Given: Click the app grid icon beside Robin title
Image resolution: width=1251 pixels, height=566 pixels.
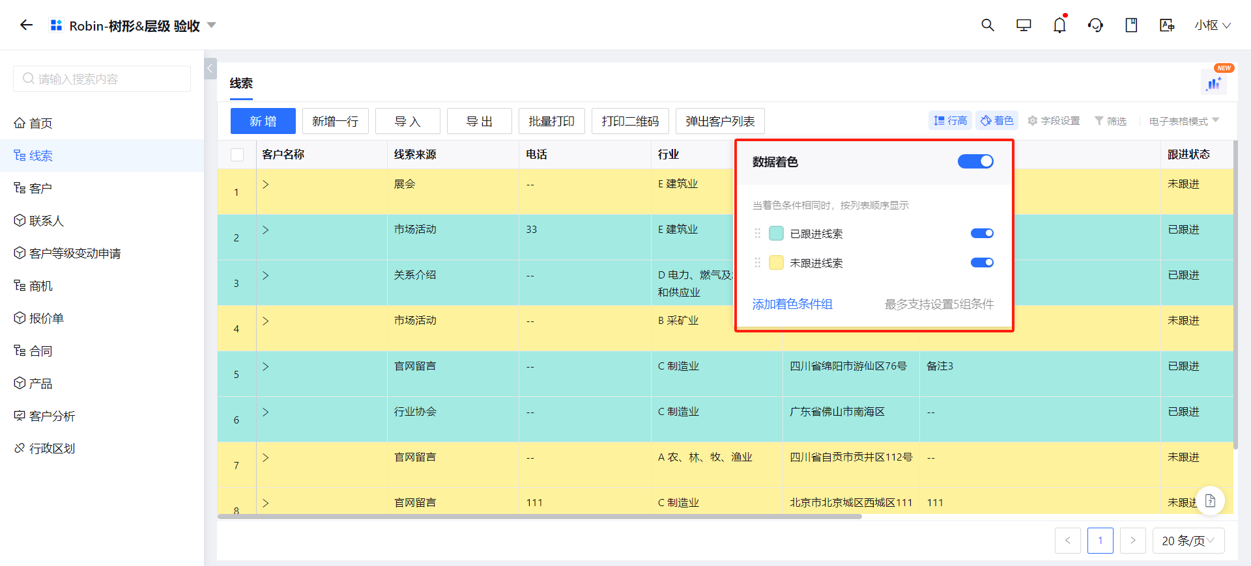Looking at the screenshot, I should click(57, 25).
